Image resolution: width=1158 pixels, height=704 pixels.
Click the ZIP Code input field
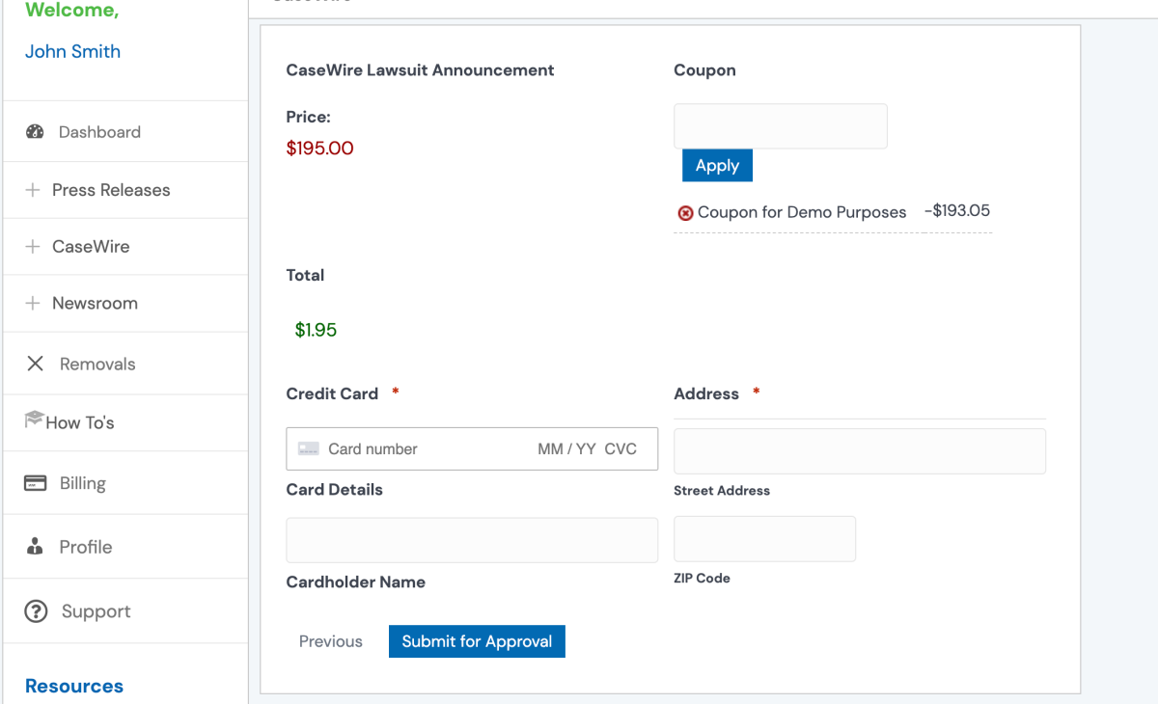[x=764, y=538]
